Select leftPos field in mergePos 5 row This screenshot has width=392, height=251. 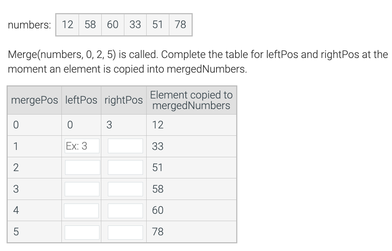82,232
